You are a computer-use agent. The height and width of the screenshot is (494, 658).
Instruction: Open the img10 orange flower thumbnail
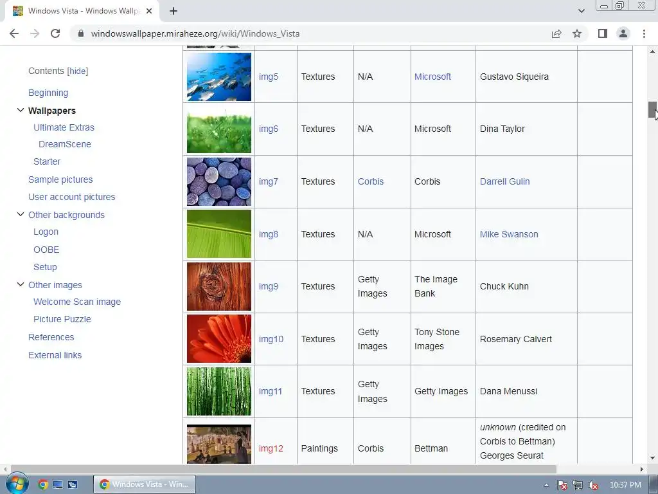click(219, 339)
